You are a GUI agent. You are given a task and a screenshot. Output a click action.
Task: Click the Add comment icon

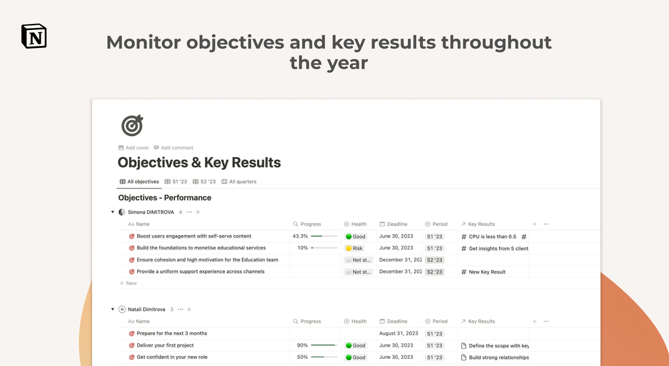click(156, 148)
